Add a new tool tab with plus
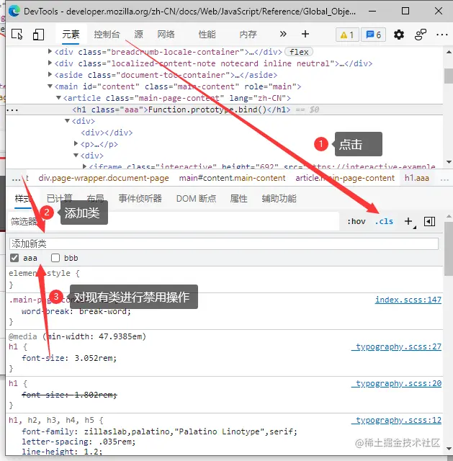 pos(305,34)
